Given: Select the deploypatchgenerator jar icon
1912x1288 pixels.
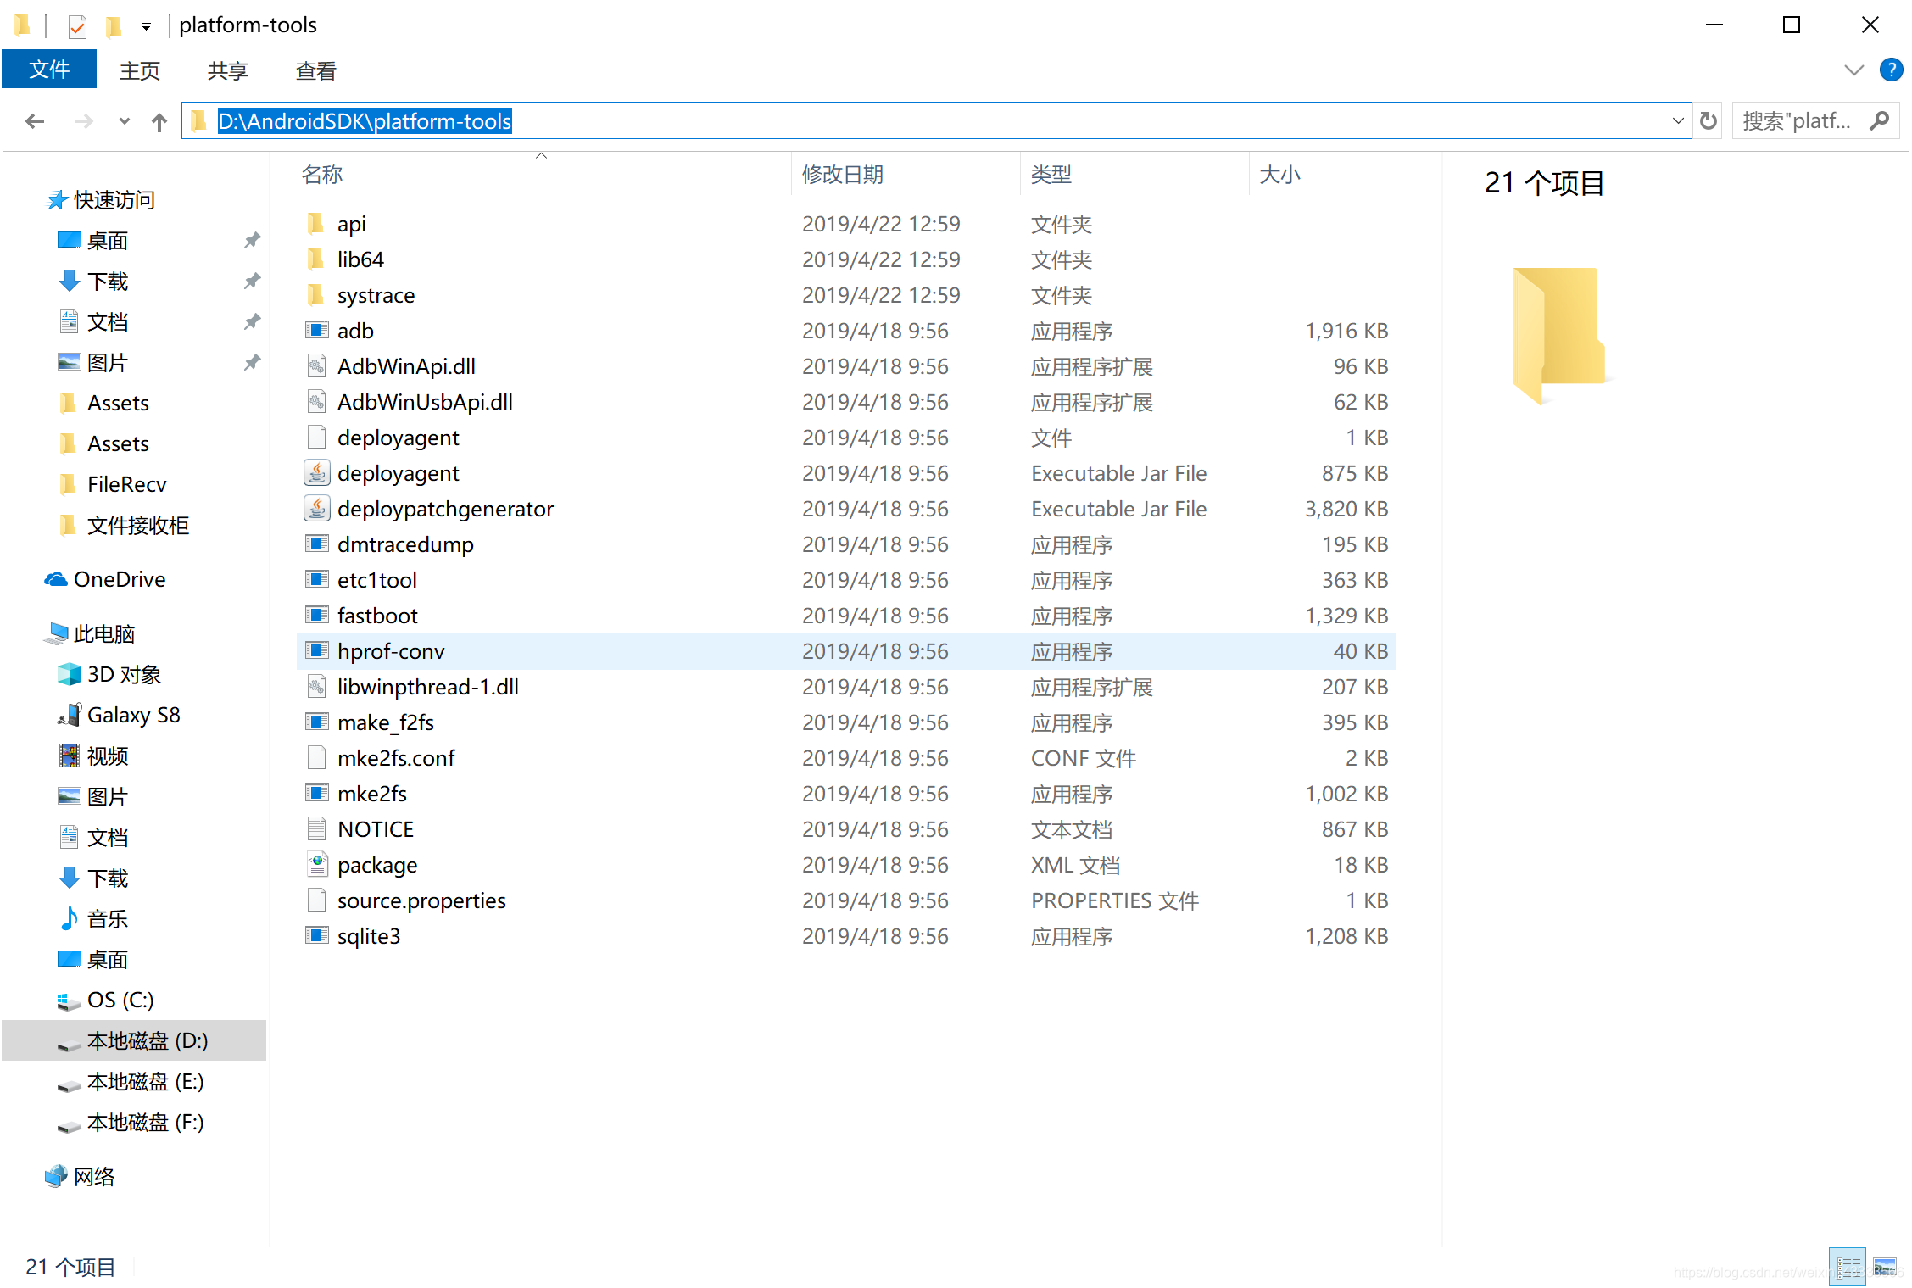Looking at the screenshot, I should point(316,509).
